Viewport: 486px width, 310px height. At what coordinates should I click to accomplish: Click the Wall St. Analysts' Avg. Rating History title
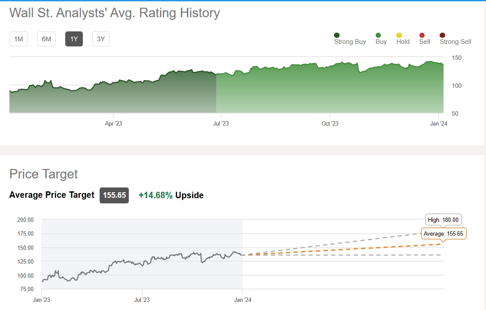coord(115,13)
